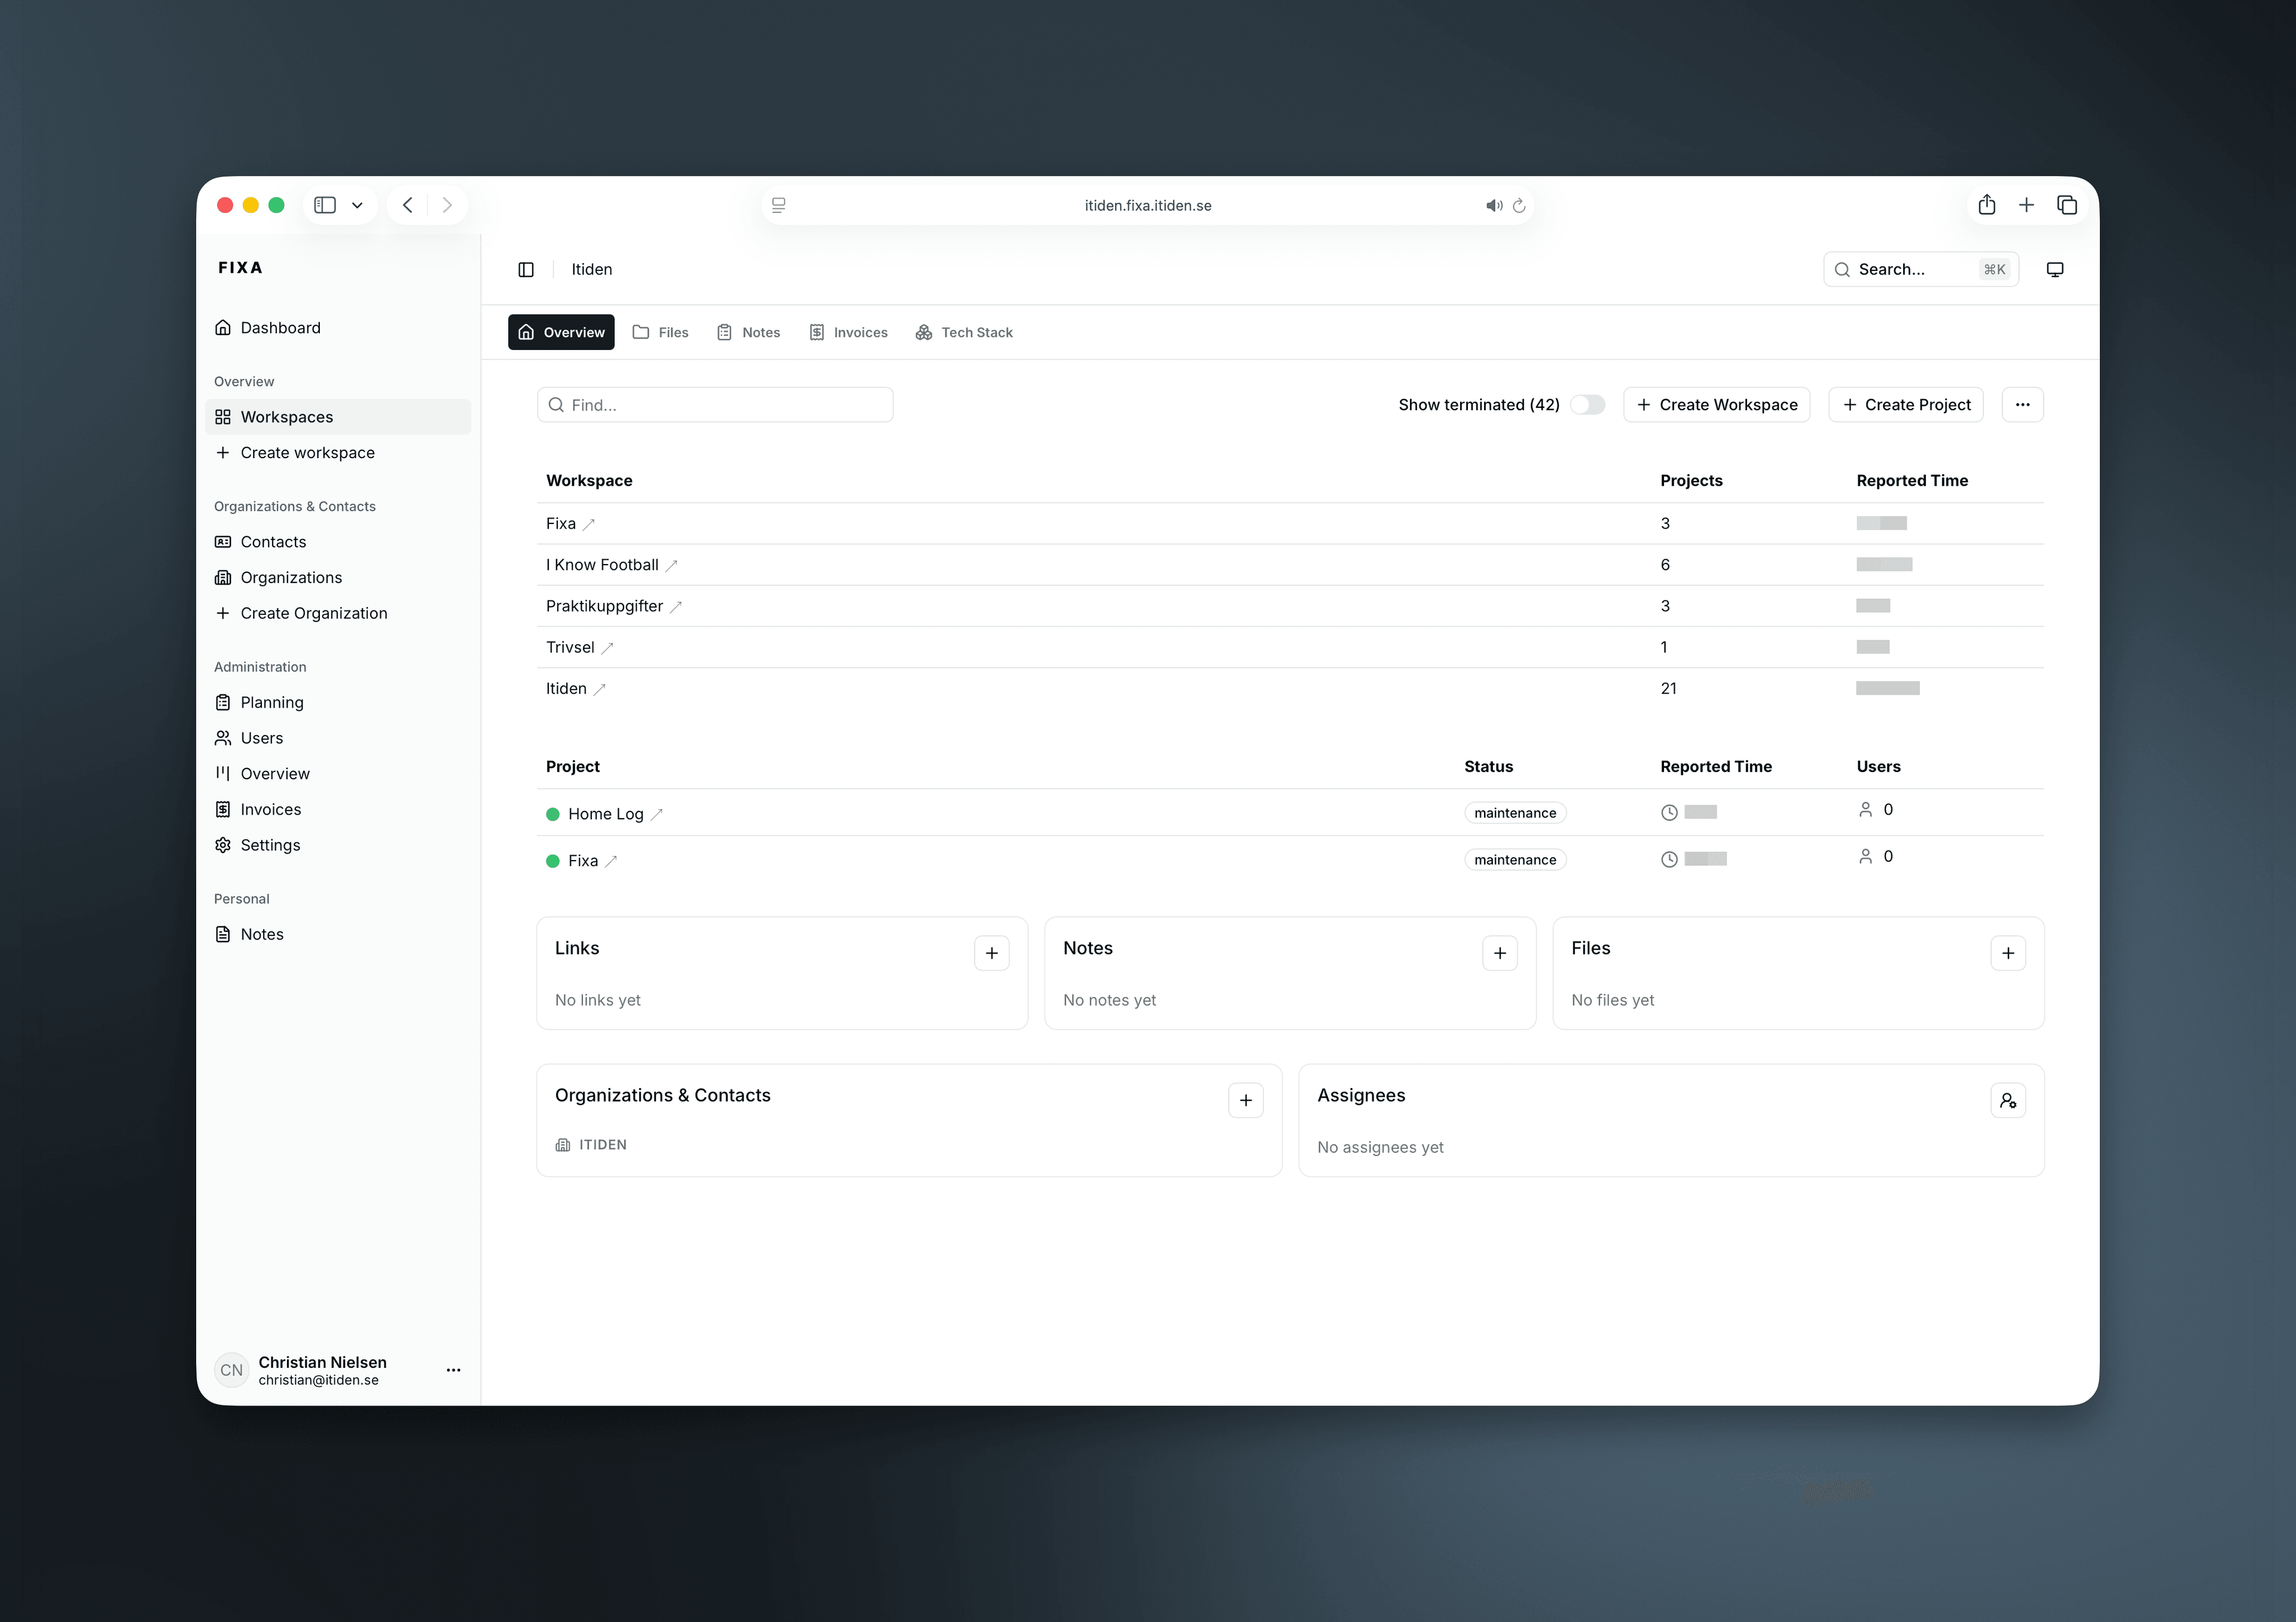
Task: Click the project count 21 for Itiden
Action: 1668,688
